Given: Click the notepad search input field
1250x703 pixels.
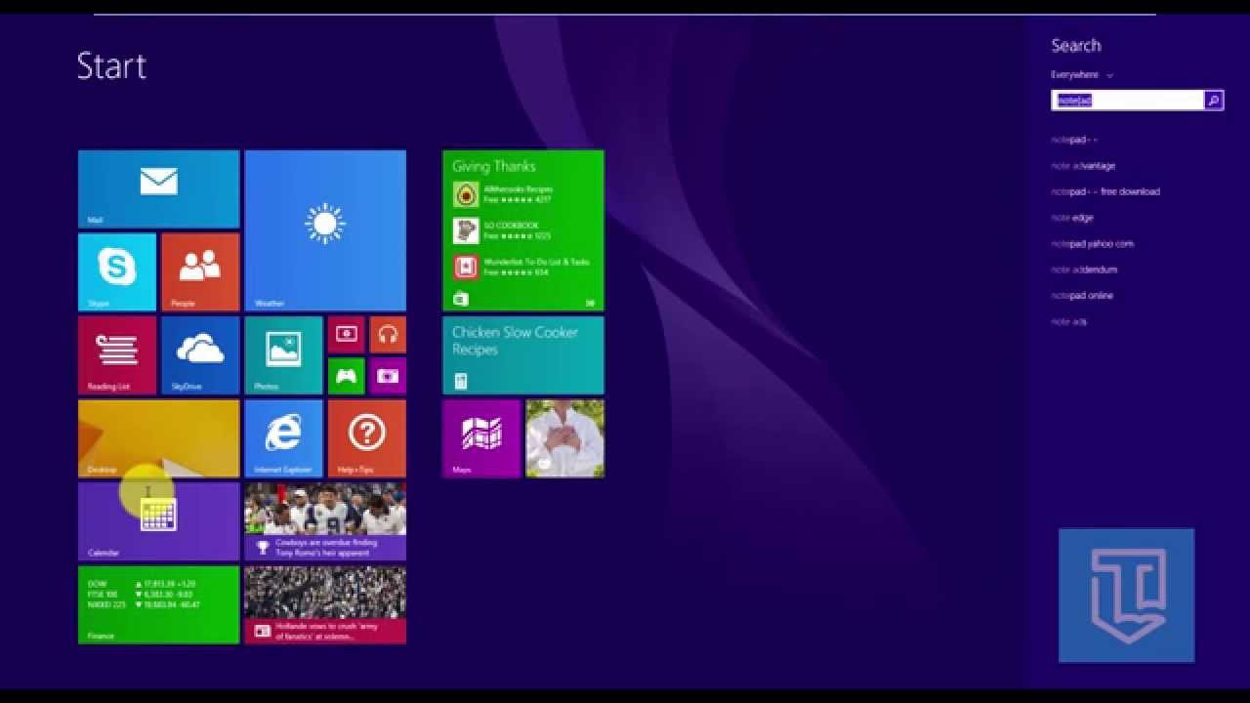Looking at the screenshot, I should [x=1128, y=100].
